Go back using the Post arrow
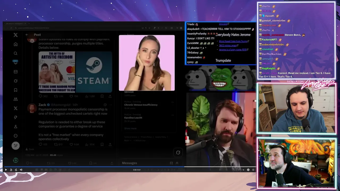This screenshot has height=191, width=340. click(x=27, y=35)
